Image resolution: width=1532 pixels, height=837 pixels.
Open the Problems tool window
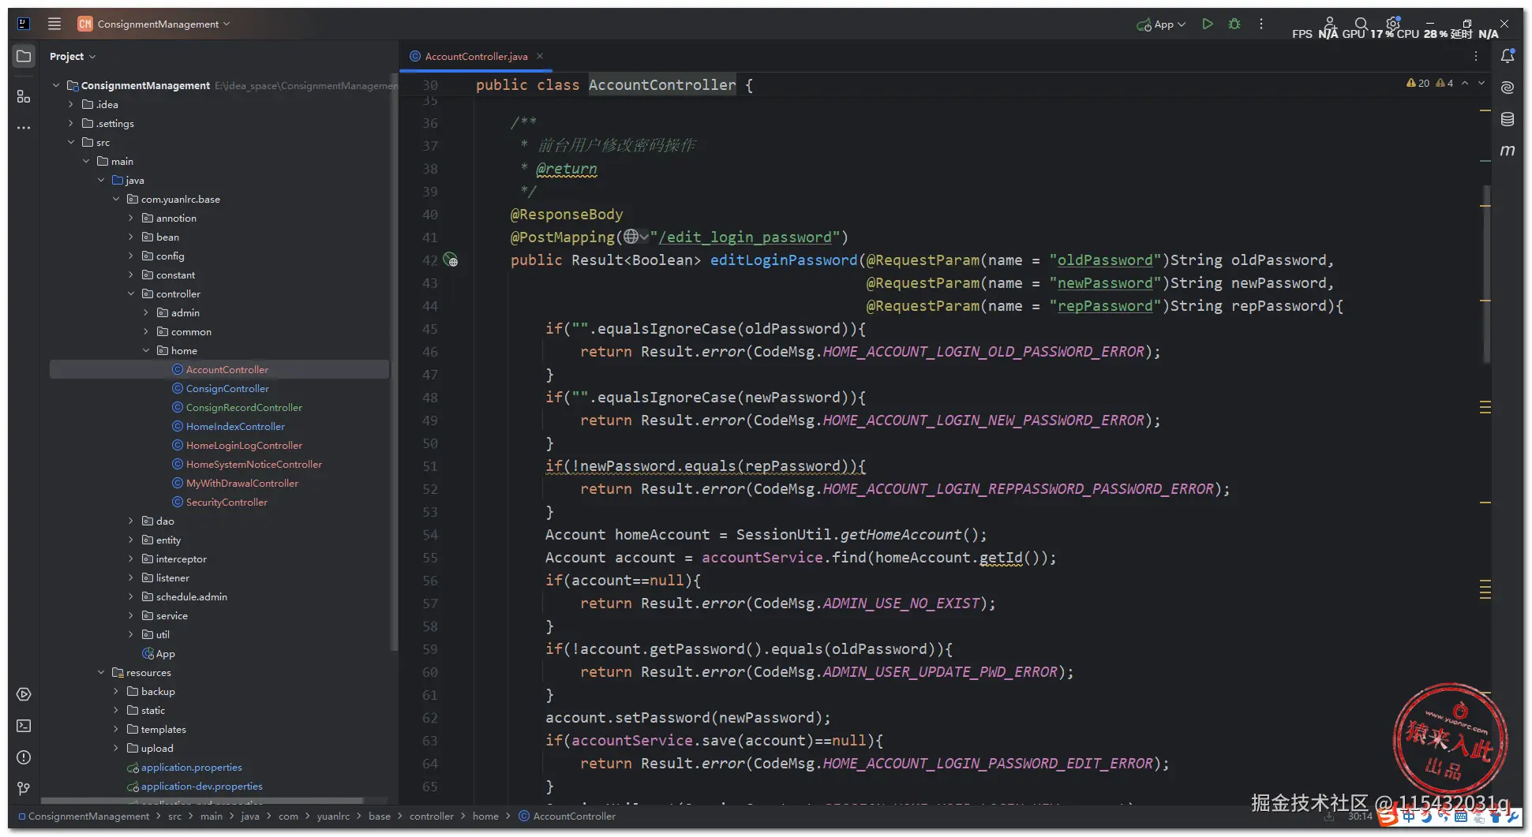coord(24,757)
